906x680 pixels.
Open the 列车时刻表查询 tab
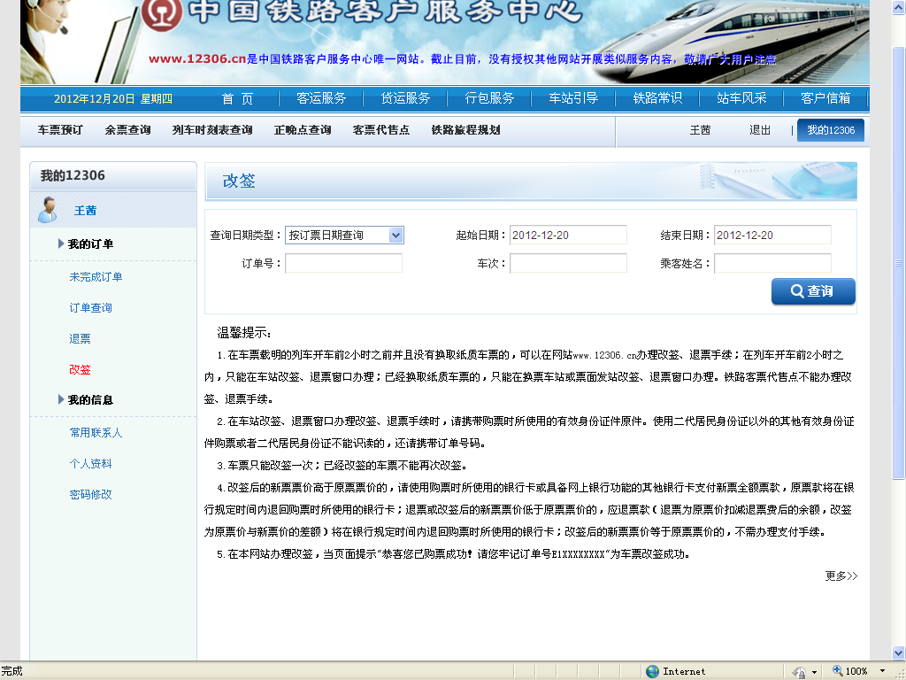click(212, 130)
